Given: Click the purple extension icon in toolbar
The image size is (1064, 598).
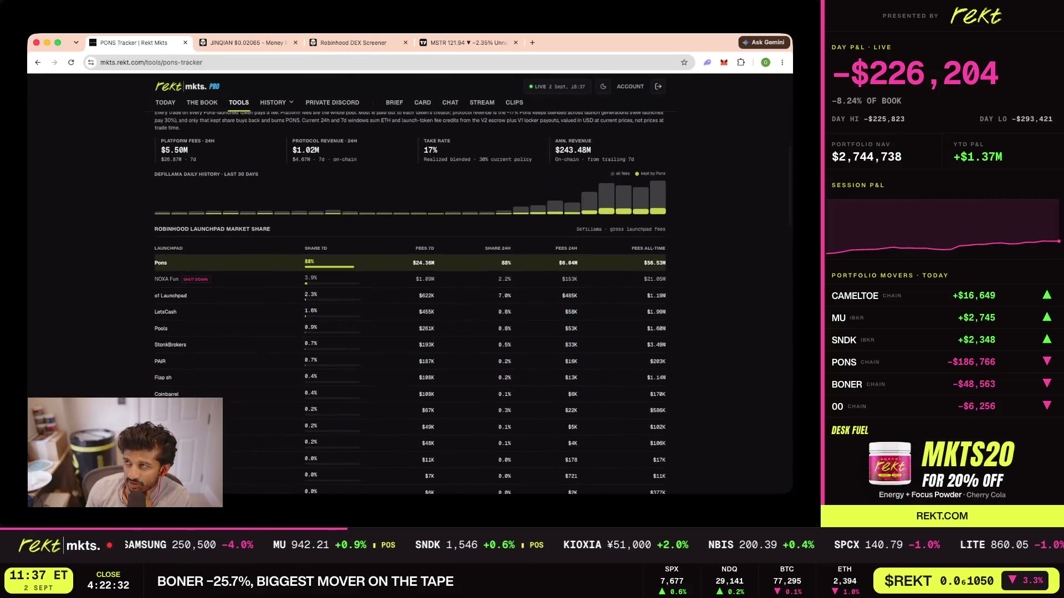Looking at the screenshot, I should 707,63.
